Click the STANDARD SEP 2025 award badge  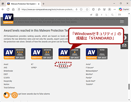tap(69, 54)
